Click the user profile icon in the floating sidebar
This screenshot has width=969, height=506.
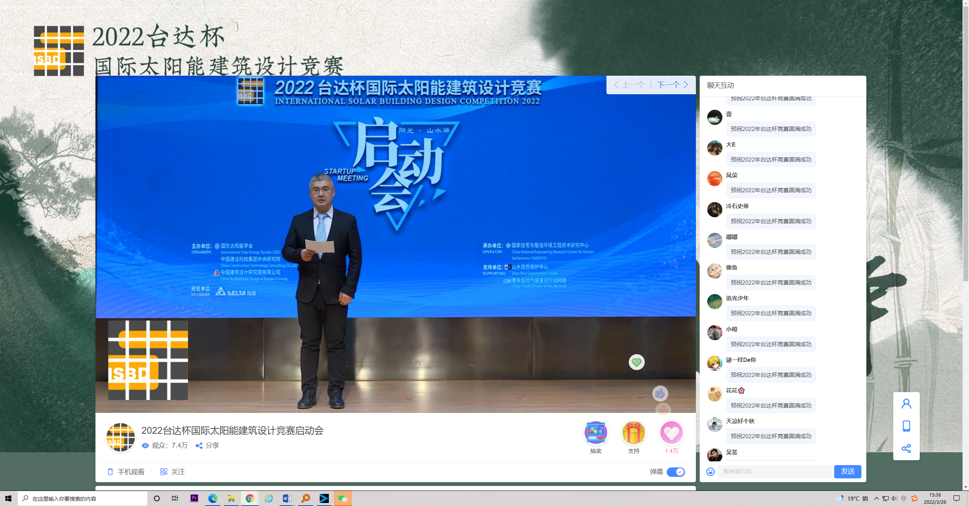pos(906,403)
